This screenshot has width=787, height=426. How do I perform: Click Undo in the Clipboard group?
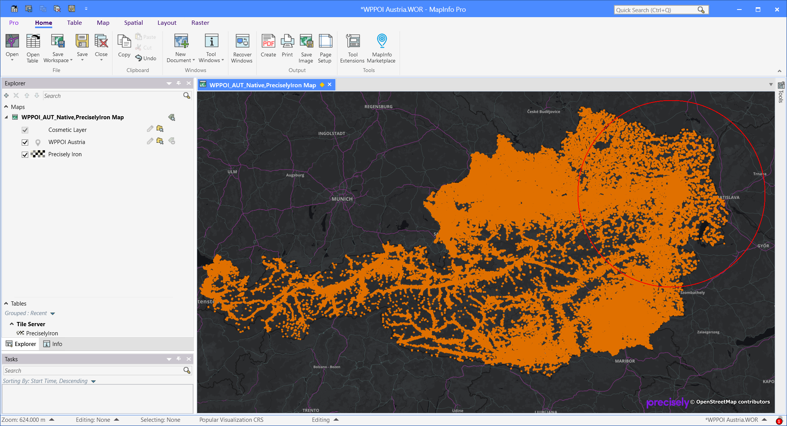146,58
